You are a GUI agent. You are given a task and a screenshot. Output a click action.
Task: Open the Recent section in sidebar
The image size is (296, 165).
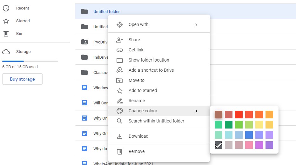22,8
